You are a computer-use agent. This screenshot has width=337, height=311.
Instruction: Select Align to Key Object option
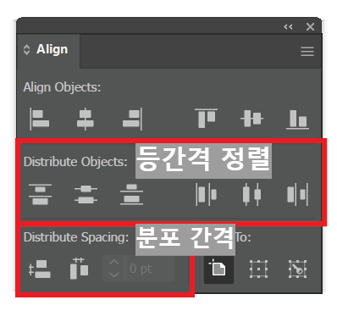(297, 269)
